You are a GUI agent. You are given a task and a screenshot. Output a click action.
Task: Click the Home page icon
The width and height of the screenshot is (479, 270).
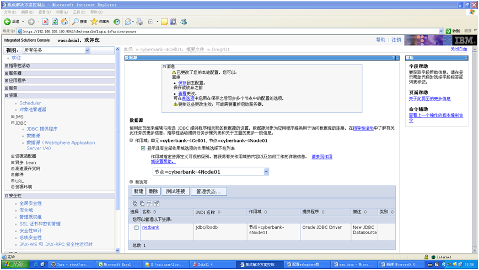tap(64, 21)
